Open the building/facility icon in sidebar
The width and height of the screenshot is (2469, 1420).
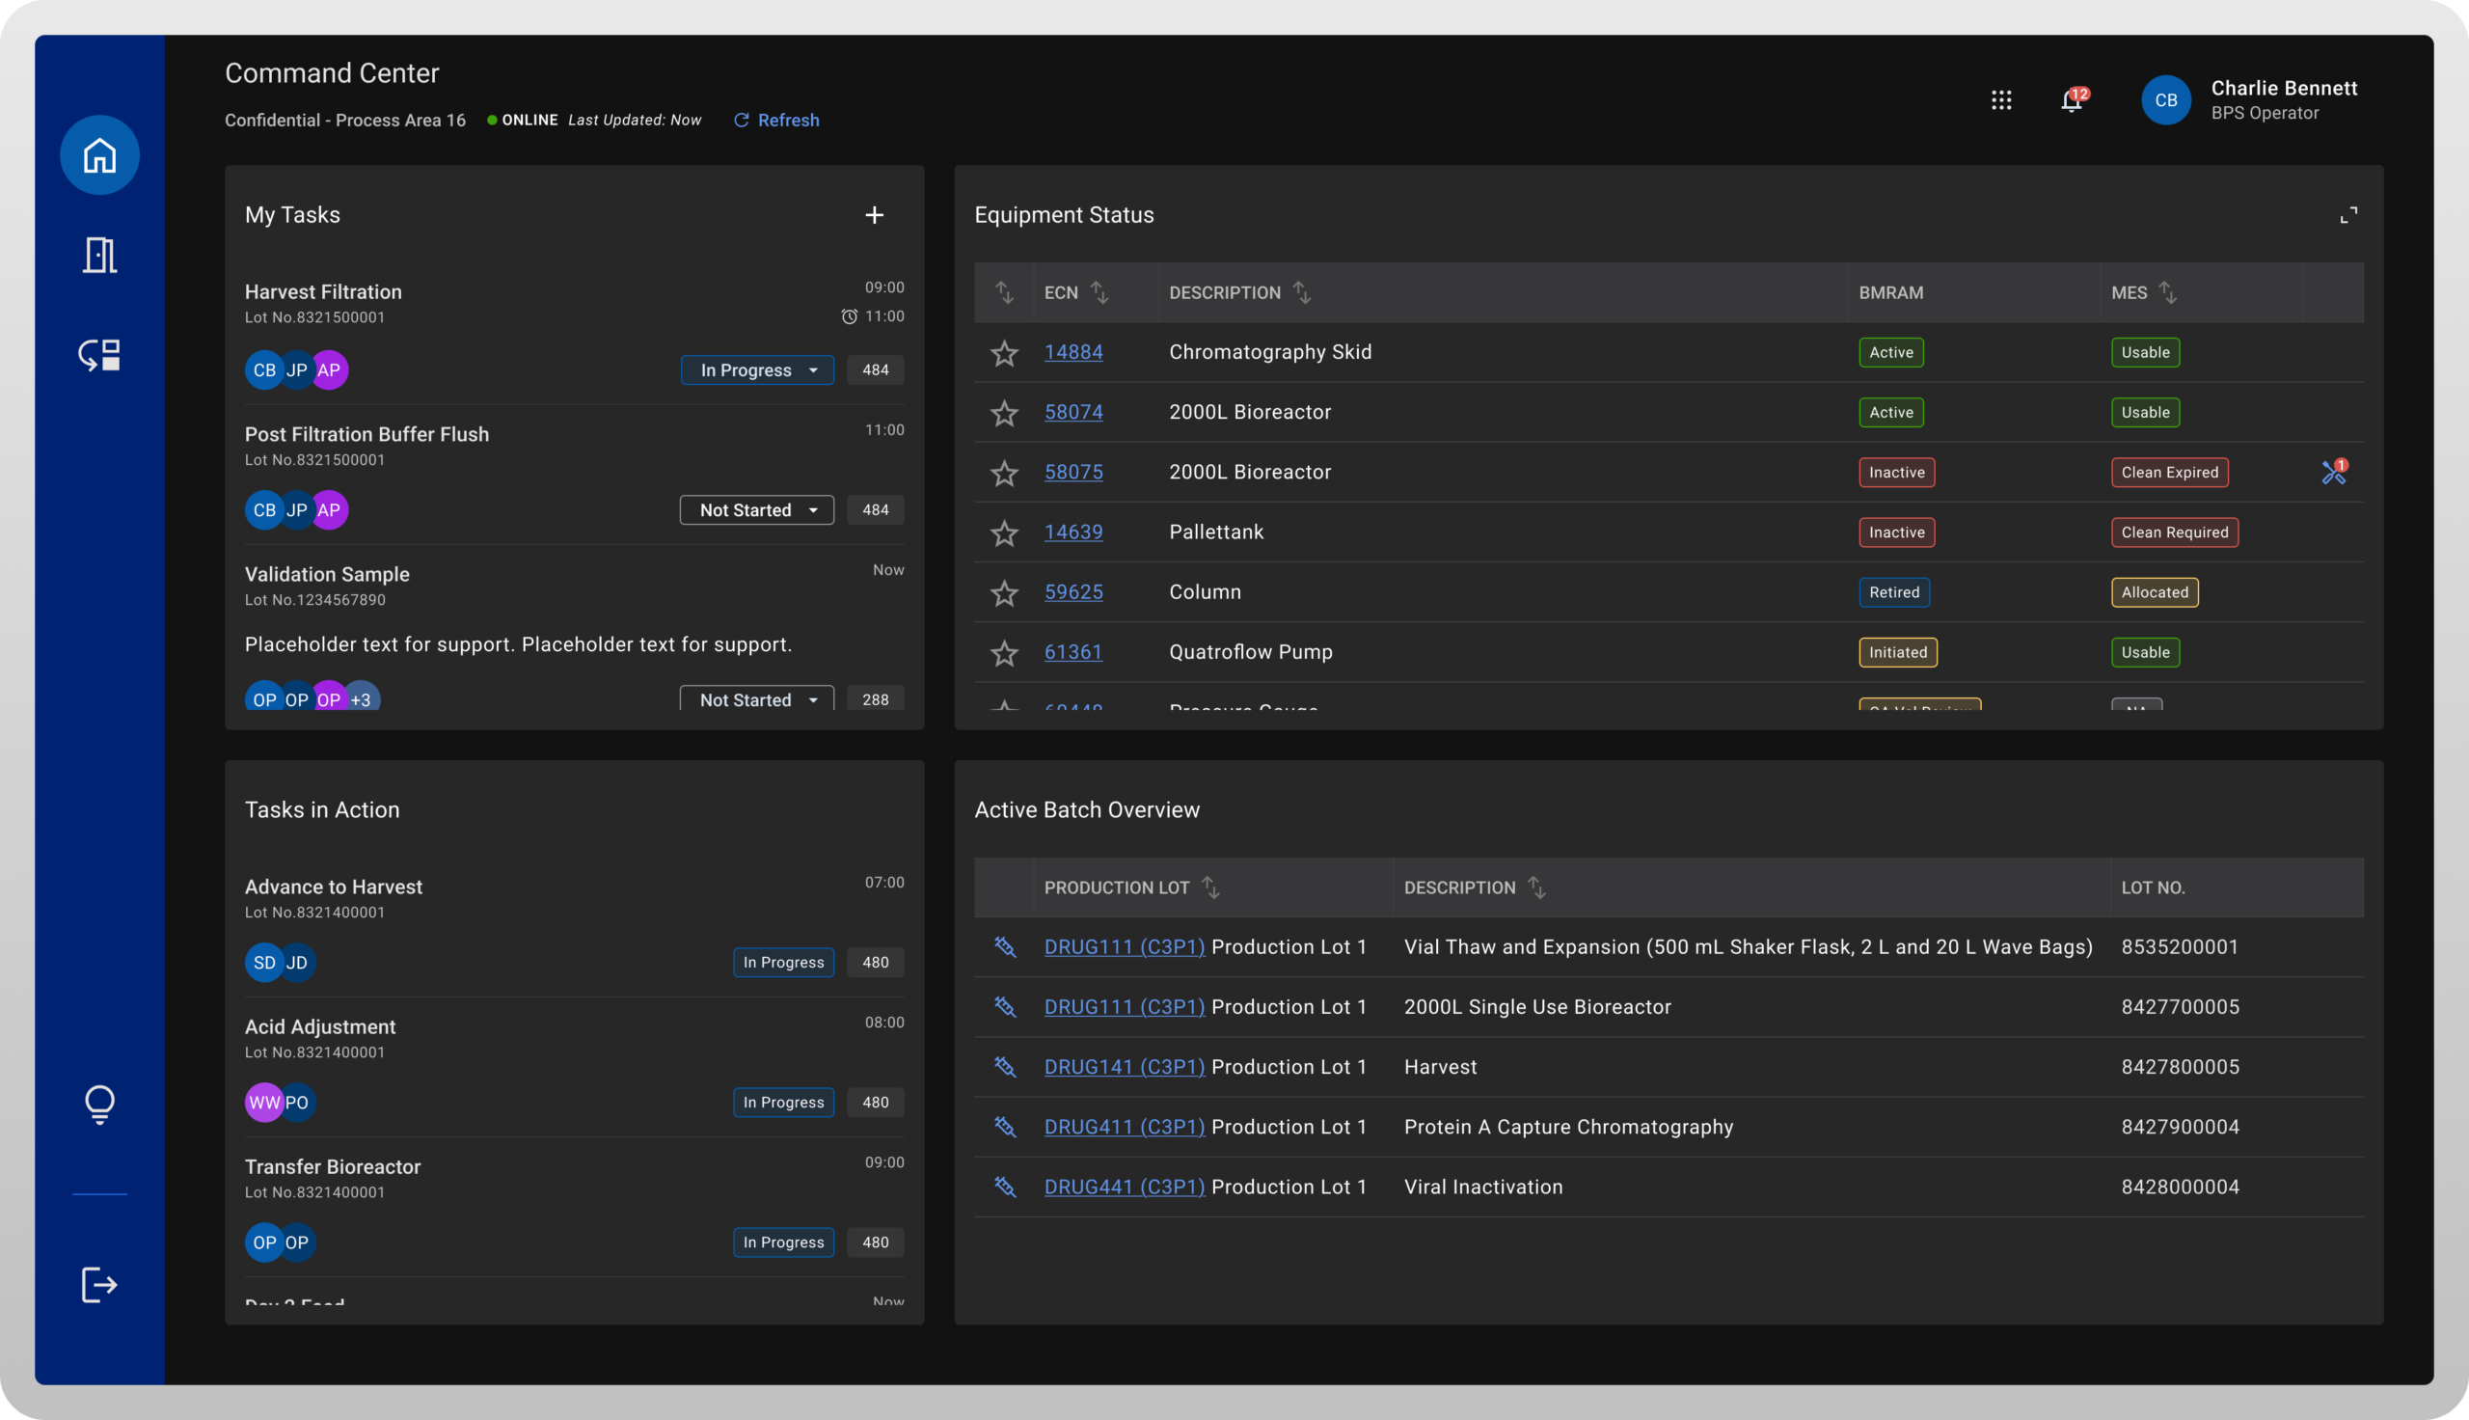click(99, 256)
